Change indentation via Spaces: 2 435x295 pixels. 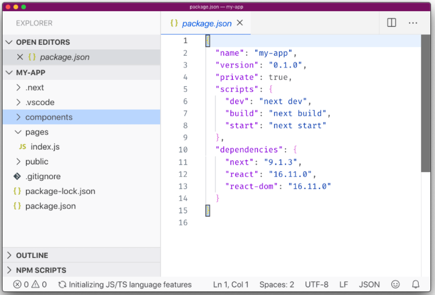276,284
